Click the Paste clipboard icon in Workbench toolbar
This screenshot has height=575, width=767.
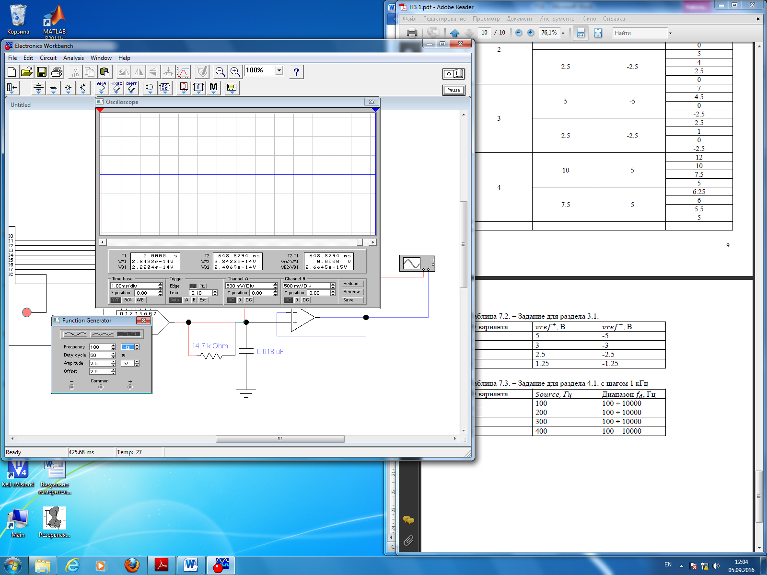[x=105, y=72]
